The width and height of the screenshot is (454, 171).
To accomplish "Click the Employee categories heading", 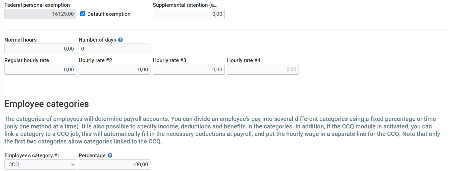I will 47,104.
